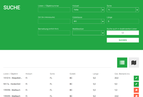Click the SUCHEN button
143x97 pixels.
click(123, 40)
